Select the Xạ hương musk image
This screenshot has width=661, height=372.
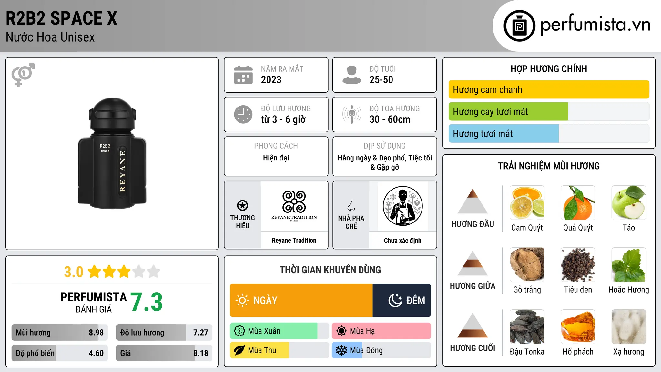point(629,327)
